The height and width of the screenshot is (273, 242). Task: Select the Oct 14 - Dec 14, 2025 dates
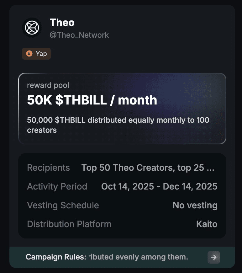[159, 186]
